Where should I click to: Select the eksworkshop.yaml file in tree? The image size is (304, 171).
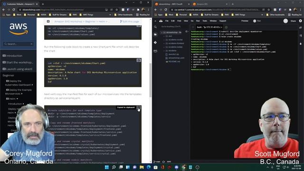[x=176, y=58]
